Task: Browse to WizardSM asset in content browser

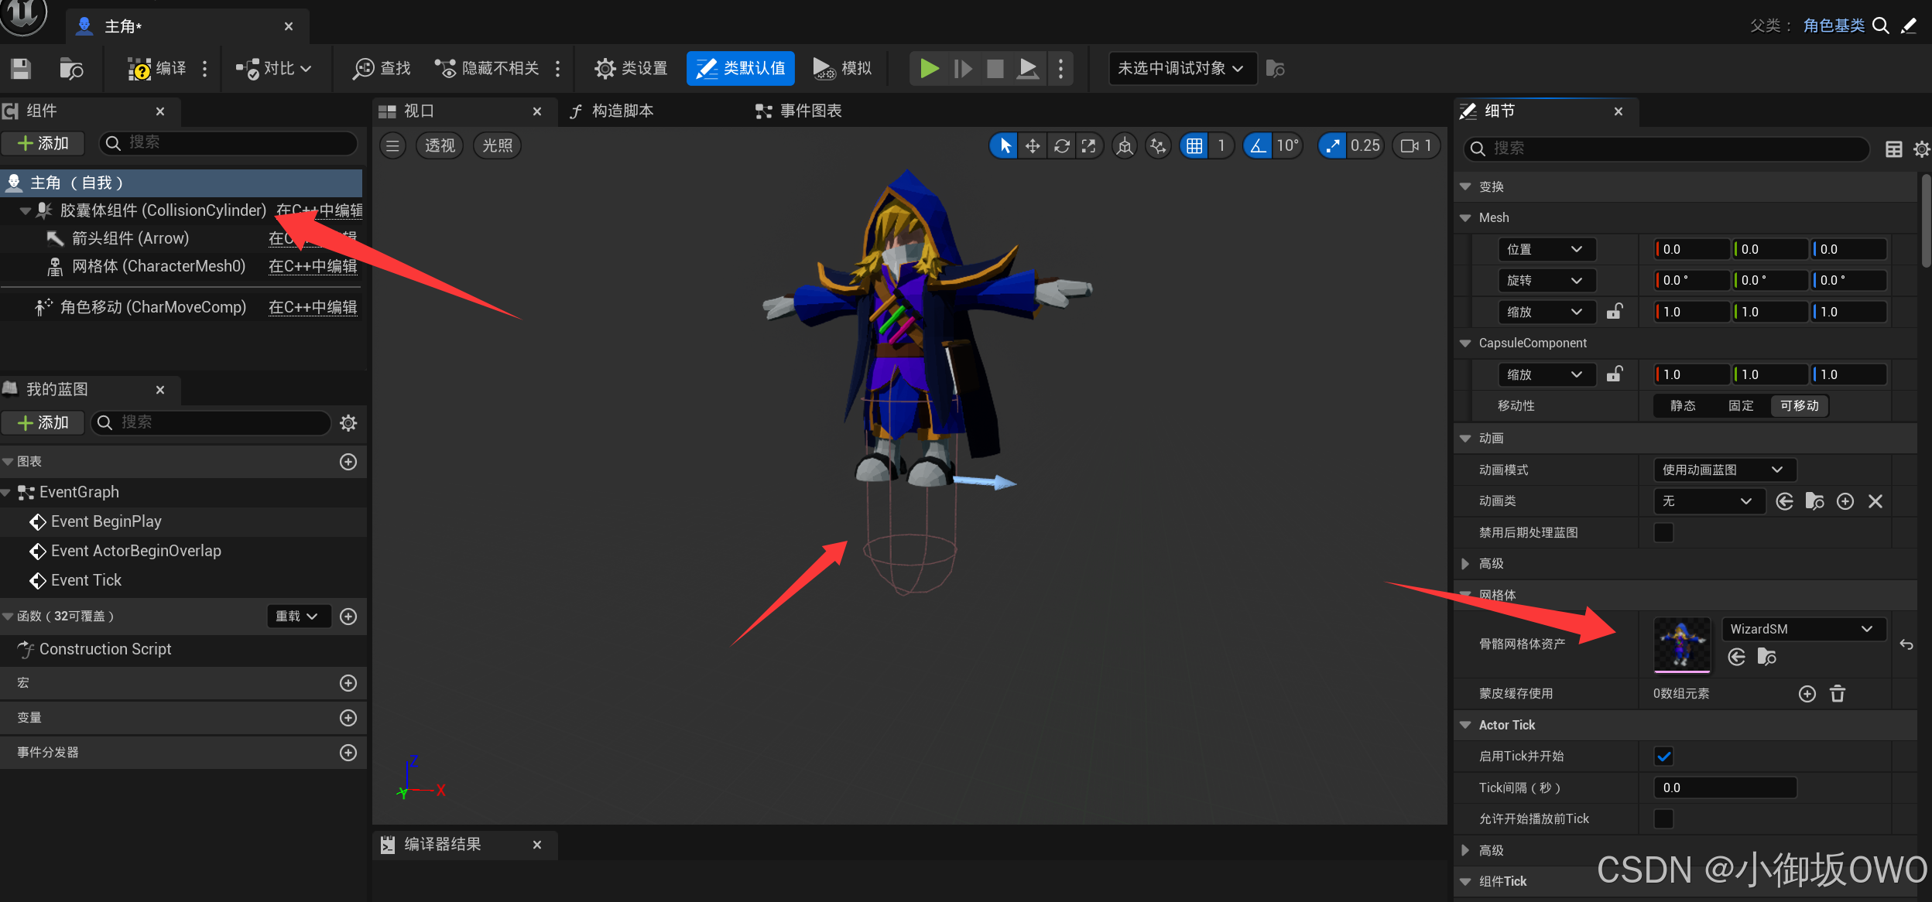Action: (1767, 657)
